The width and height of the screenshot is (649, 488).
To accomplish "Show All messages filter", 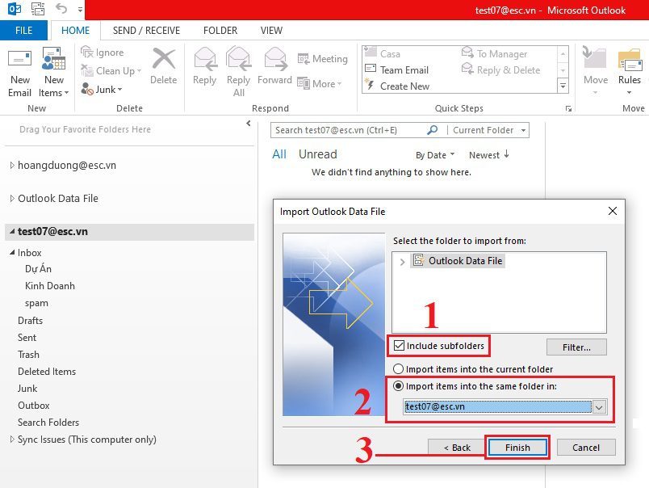I will 279,154.
